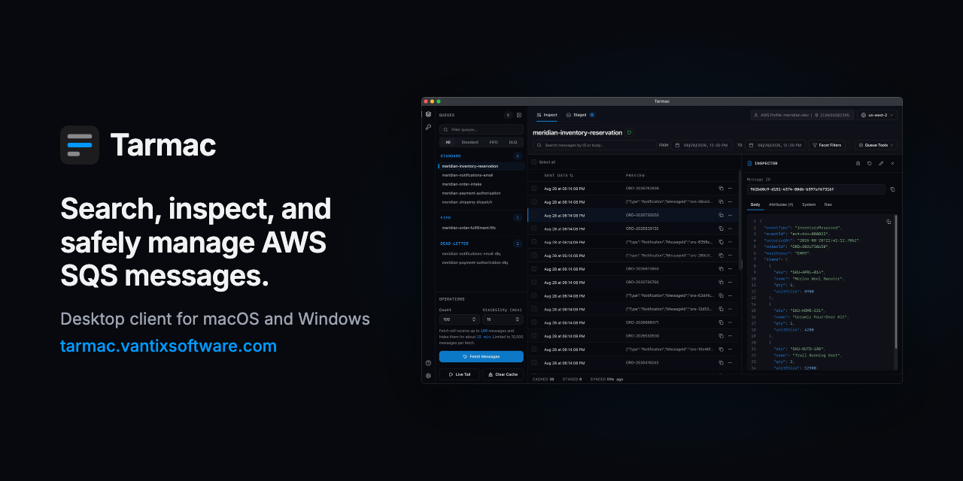Open Facet Filters

coord(828,145)
